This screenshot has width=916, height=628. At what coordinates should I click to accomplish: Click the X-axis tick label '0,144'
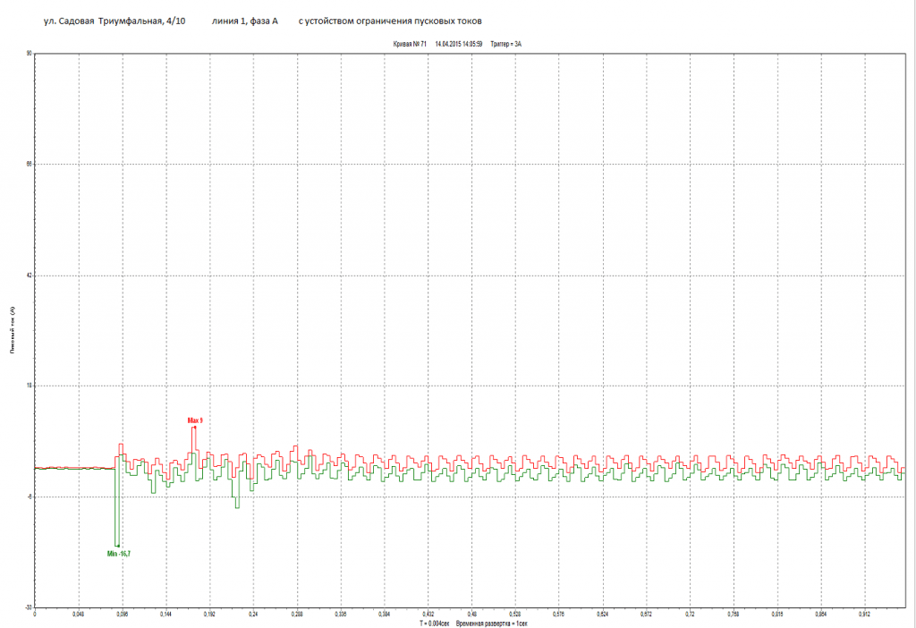pyautogui.click(x=165, y=615)
